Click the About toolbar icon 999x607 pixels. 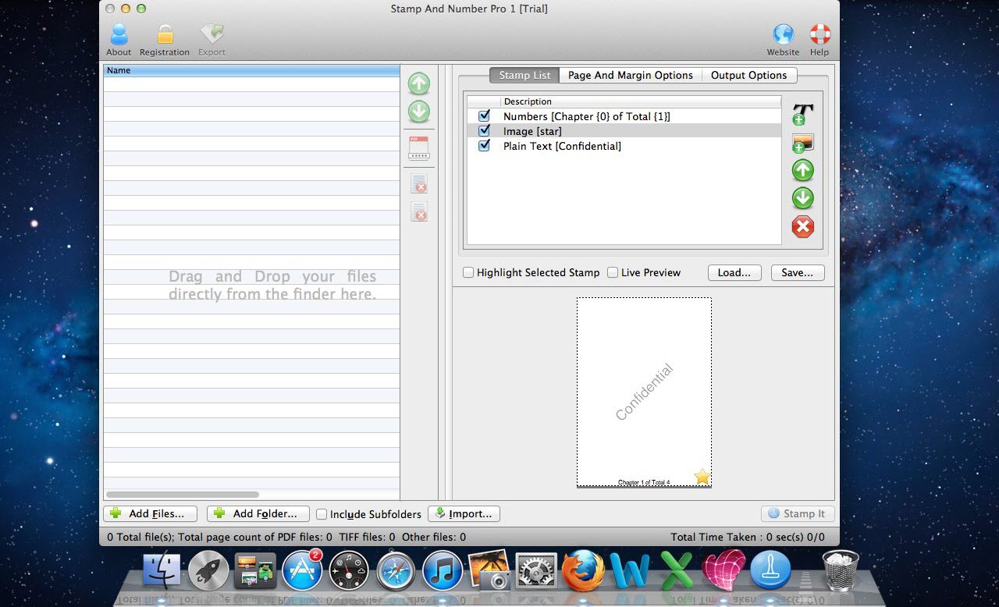pyautogui.click(x=119, y=39)
